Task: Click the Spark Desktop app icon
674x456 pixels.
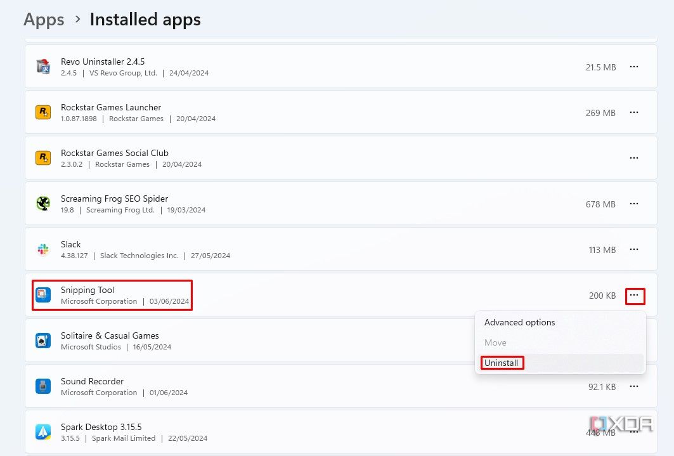Action: point(43,432)
